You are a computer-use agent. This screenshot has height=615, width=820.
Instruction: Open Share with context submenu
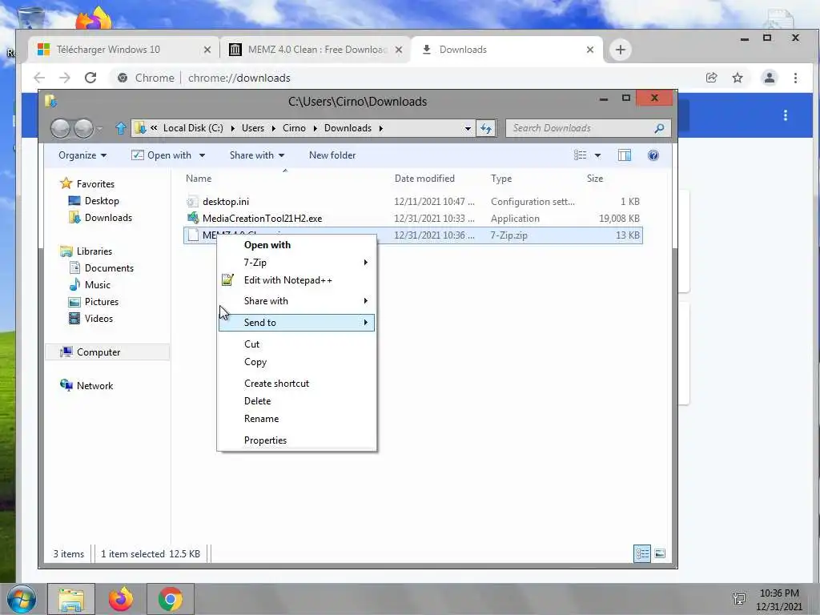click(x=296, y=301)
